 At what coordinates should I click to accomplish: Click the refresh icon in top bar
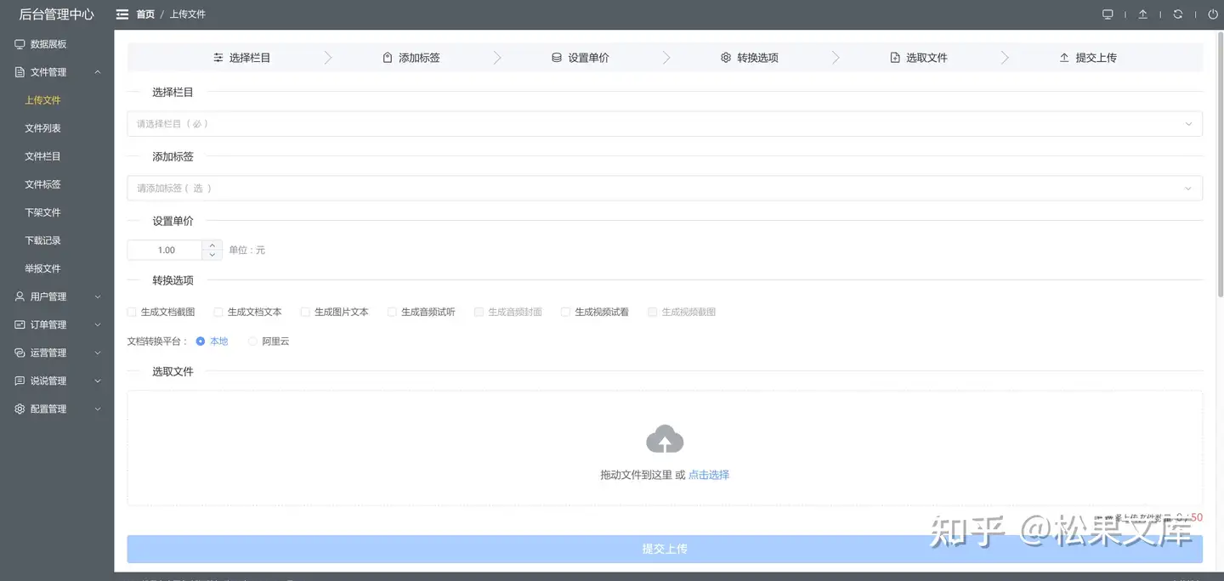point(1177,14)
